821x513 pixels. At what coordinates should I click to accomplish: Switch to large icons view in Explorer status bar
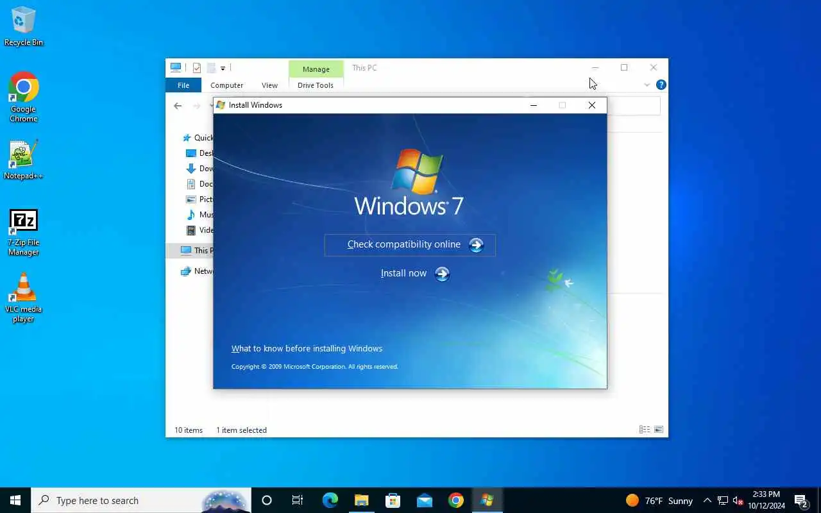pos(659,430)
